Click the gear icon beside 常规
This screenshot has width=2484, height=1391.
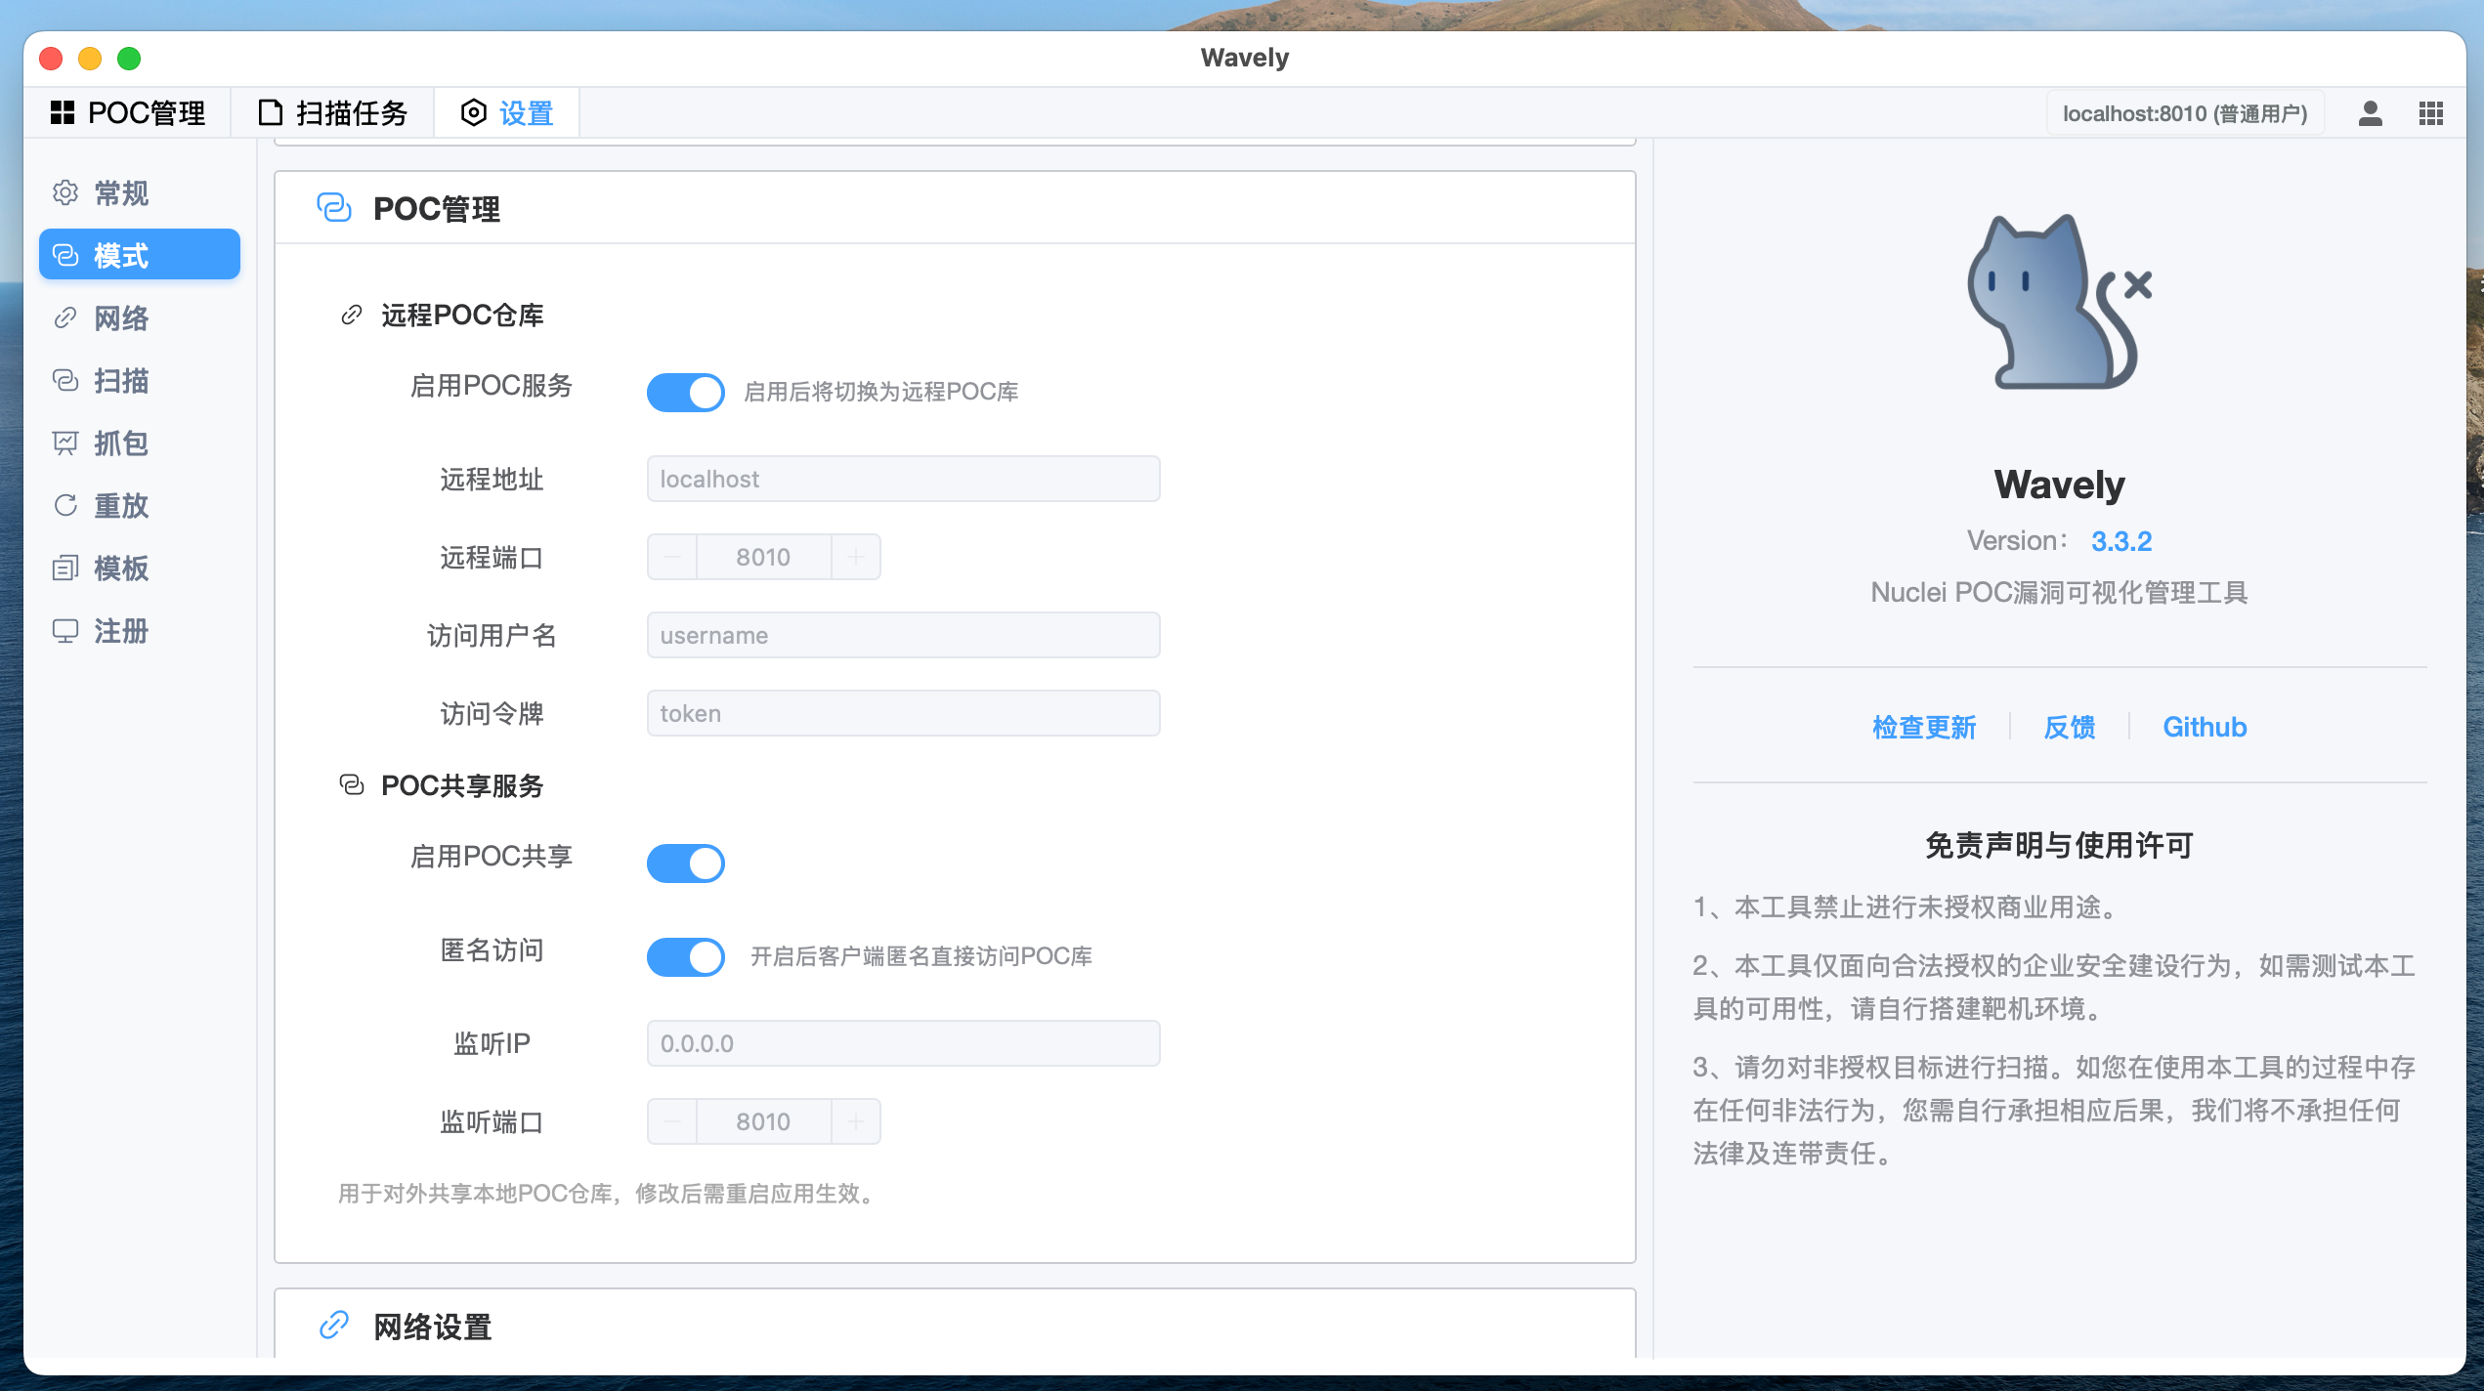65,192
